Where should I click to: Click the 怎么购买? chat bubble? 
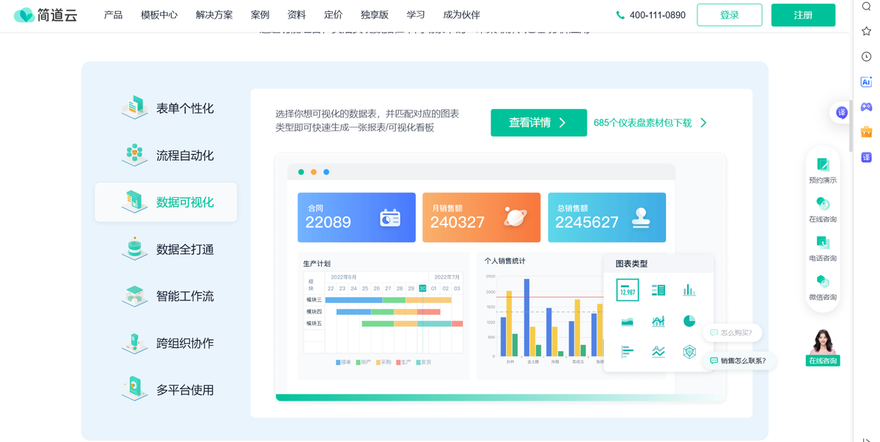(732, 333)
